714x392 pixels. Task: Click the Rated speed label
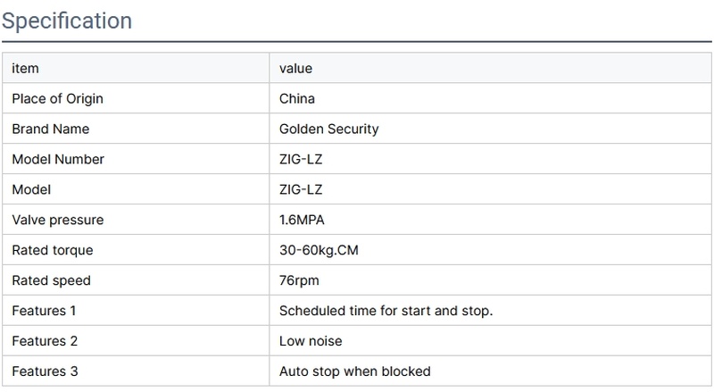point(52,280)
